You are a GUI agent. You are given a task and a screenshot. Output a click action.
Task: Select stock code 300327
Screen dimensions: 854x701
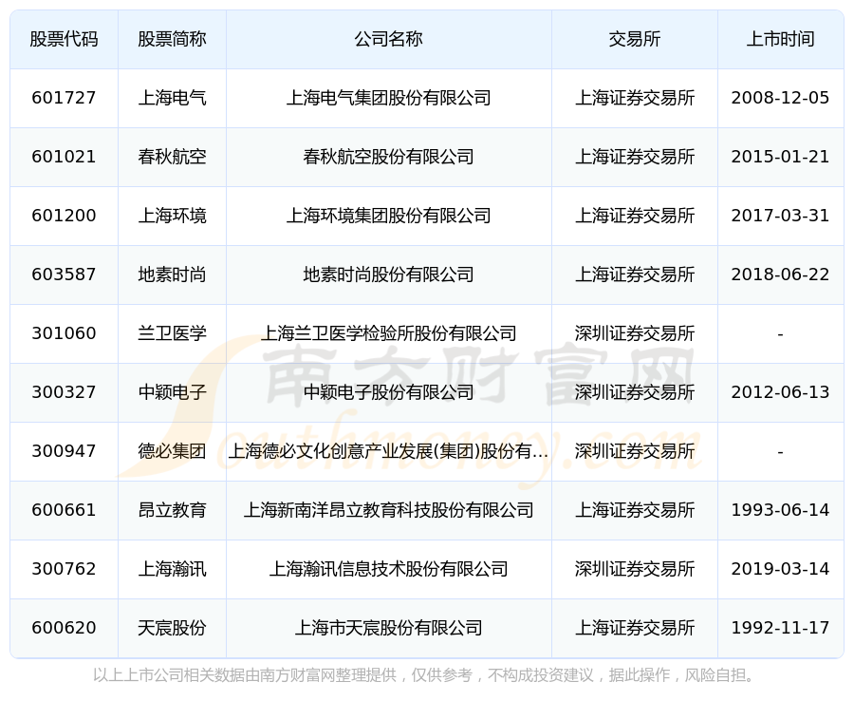point(64,392)
